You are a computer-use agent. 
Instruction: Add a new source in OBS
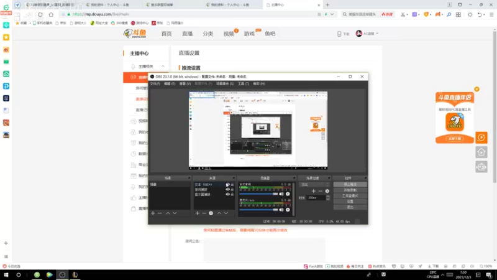coord(198,213)
